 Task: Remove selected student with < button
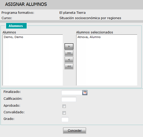point(69,60)
